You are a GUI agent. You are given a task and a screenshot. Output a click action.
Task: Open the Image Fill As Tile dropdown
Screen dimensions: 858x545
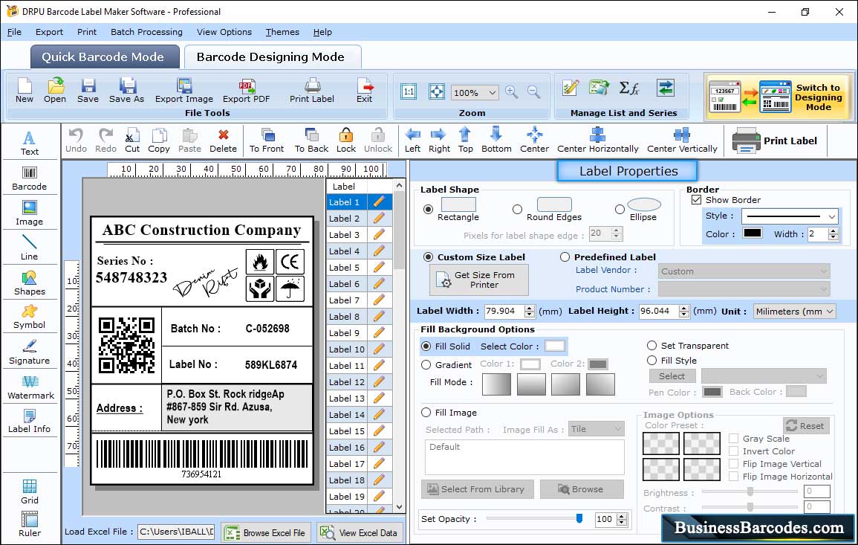[x=597, y=429]
